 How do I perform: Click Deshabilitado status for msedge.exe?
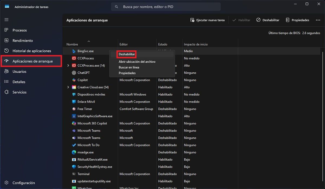(167, 152)
